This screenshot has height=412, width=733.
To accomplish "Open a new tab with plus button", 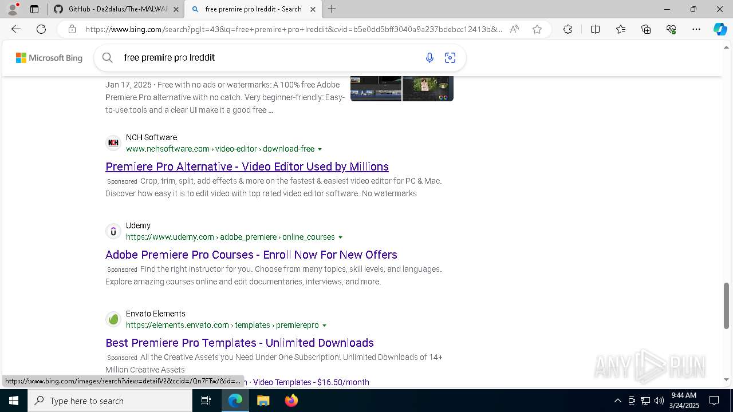I will 332,9.
